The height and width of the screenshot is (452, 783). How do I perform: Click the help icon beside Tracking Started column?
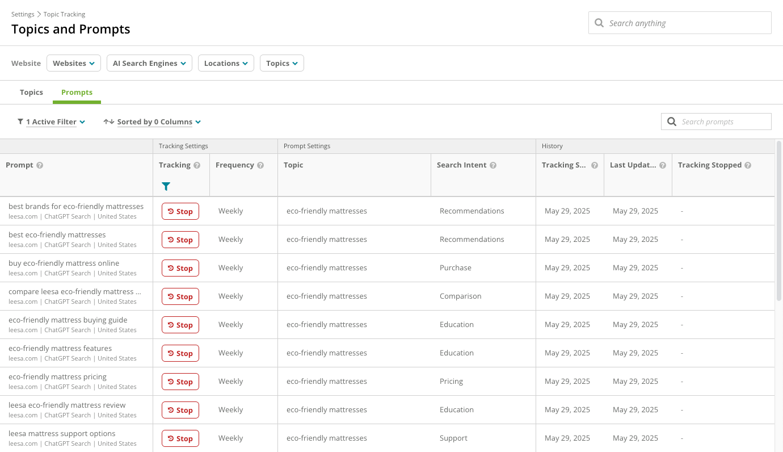(x=595, y=165)
